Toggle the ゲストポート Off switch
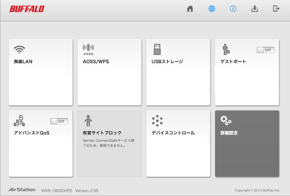The width and height of the screenshot is (290, 196). 266,50
